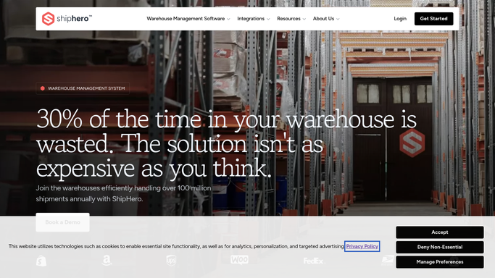Image resolution: width=495 pixels, height=278 pixels.
Task: Click the Shopify partner logo
Action: 41,261
